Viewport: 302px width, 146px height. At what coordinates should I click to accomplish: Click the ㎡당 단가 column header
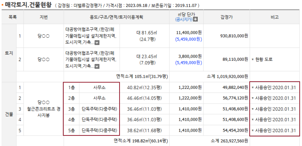click(186, 14)
